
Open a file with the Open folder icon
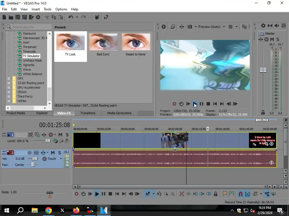coord(11,17)
